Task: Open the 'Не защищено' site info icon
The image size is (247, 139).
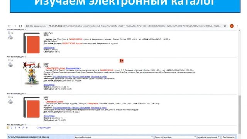Action: [x=27, y=26]
